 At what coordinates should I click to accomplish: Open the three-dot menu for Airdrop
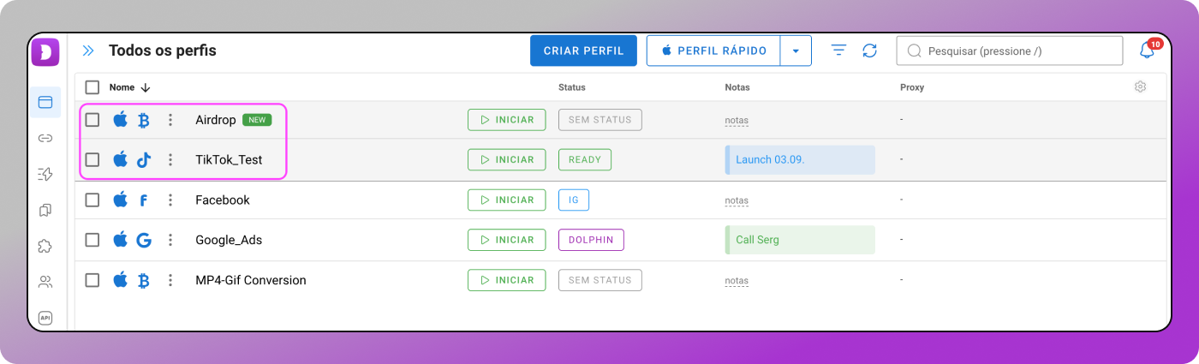170,120
